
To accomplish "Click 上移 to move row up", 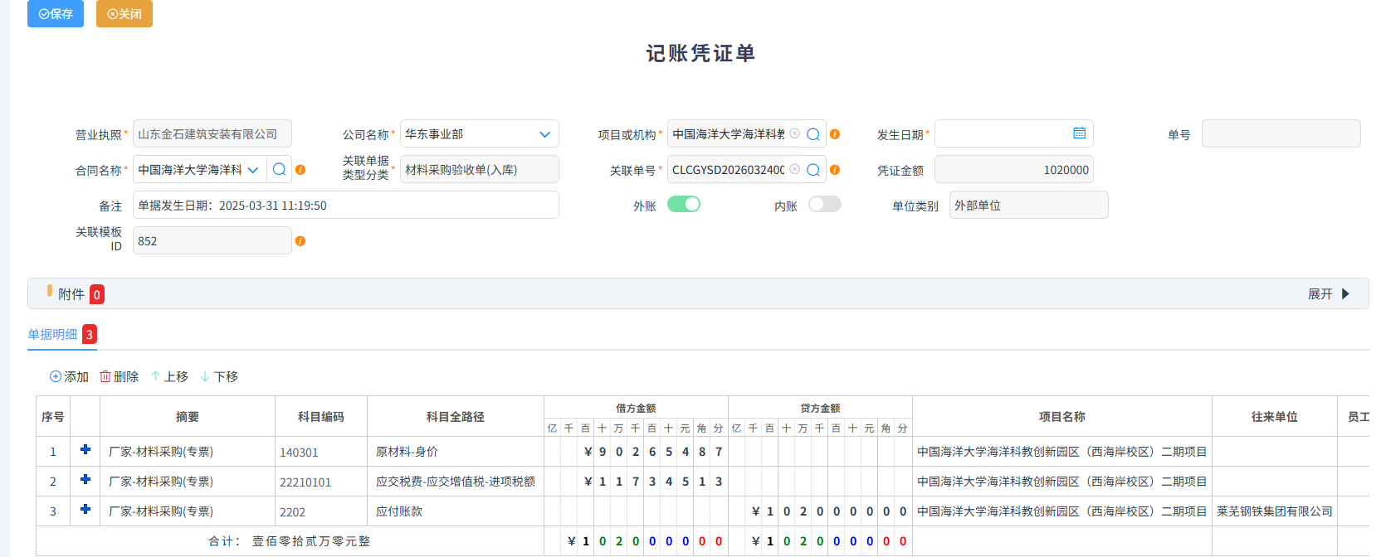I will point(169,376).
